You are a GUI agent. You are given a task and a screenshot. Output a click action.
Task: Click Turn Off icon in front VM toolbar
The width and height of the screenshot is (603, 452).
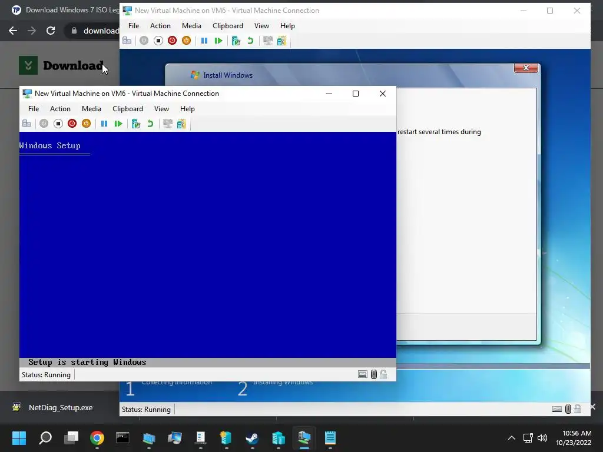58,124
